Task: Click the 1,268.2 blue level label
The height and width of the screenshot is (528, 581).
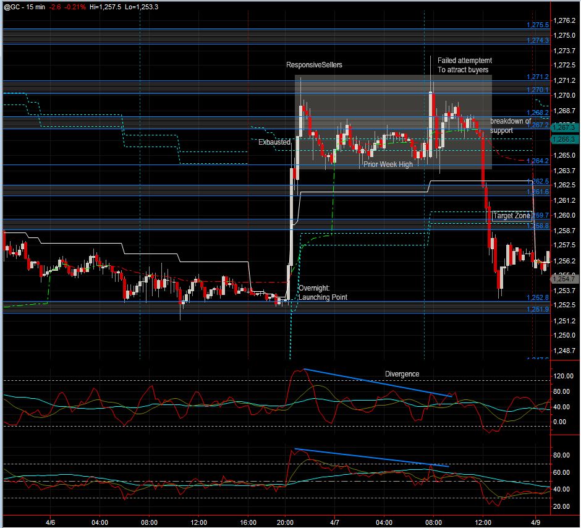Action: tap(538, 113)
